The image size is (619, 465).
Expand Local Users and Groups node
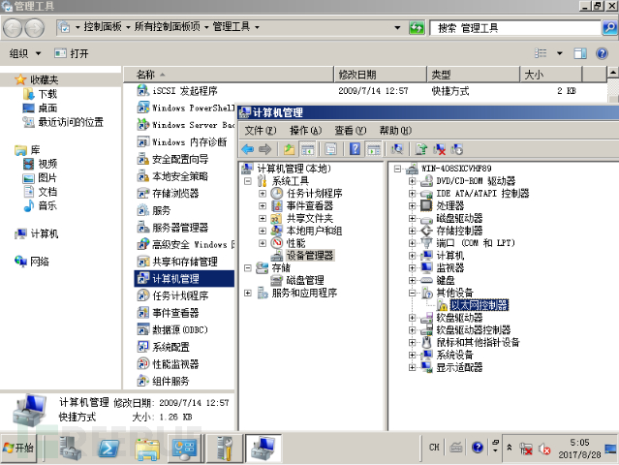pos(263,231)
